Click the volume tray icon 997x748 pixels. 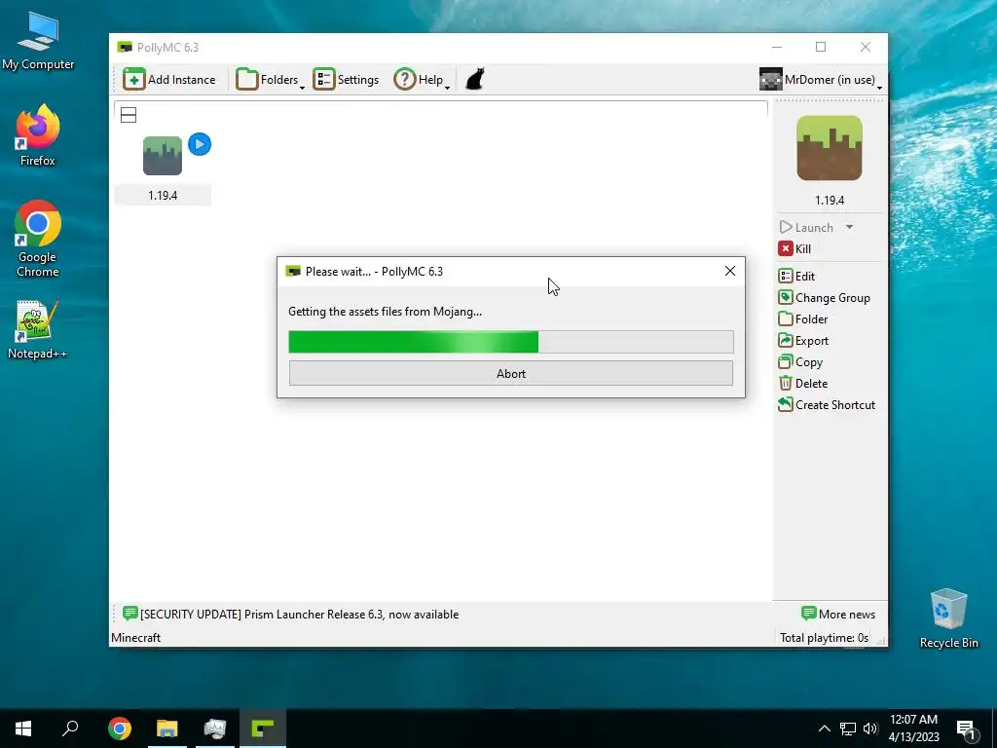pos(870,729)
